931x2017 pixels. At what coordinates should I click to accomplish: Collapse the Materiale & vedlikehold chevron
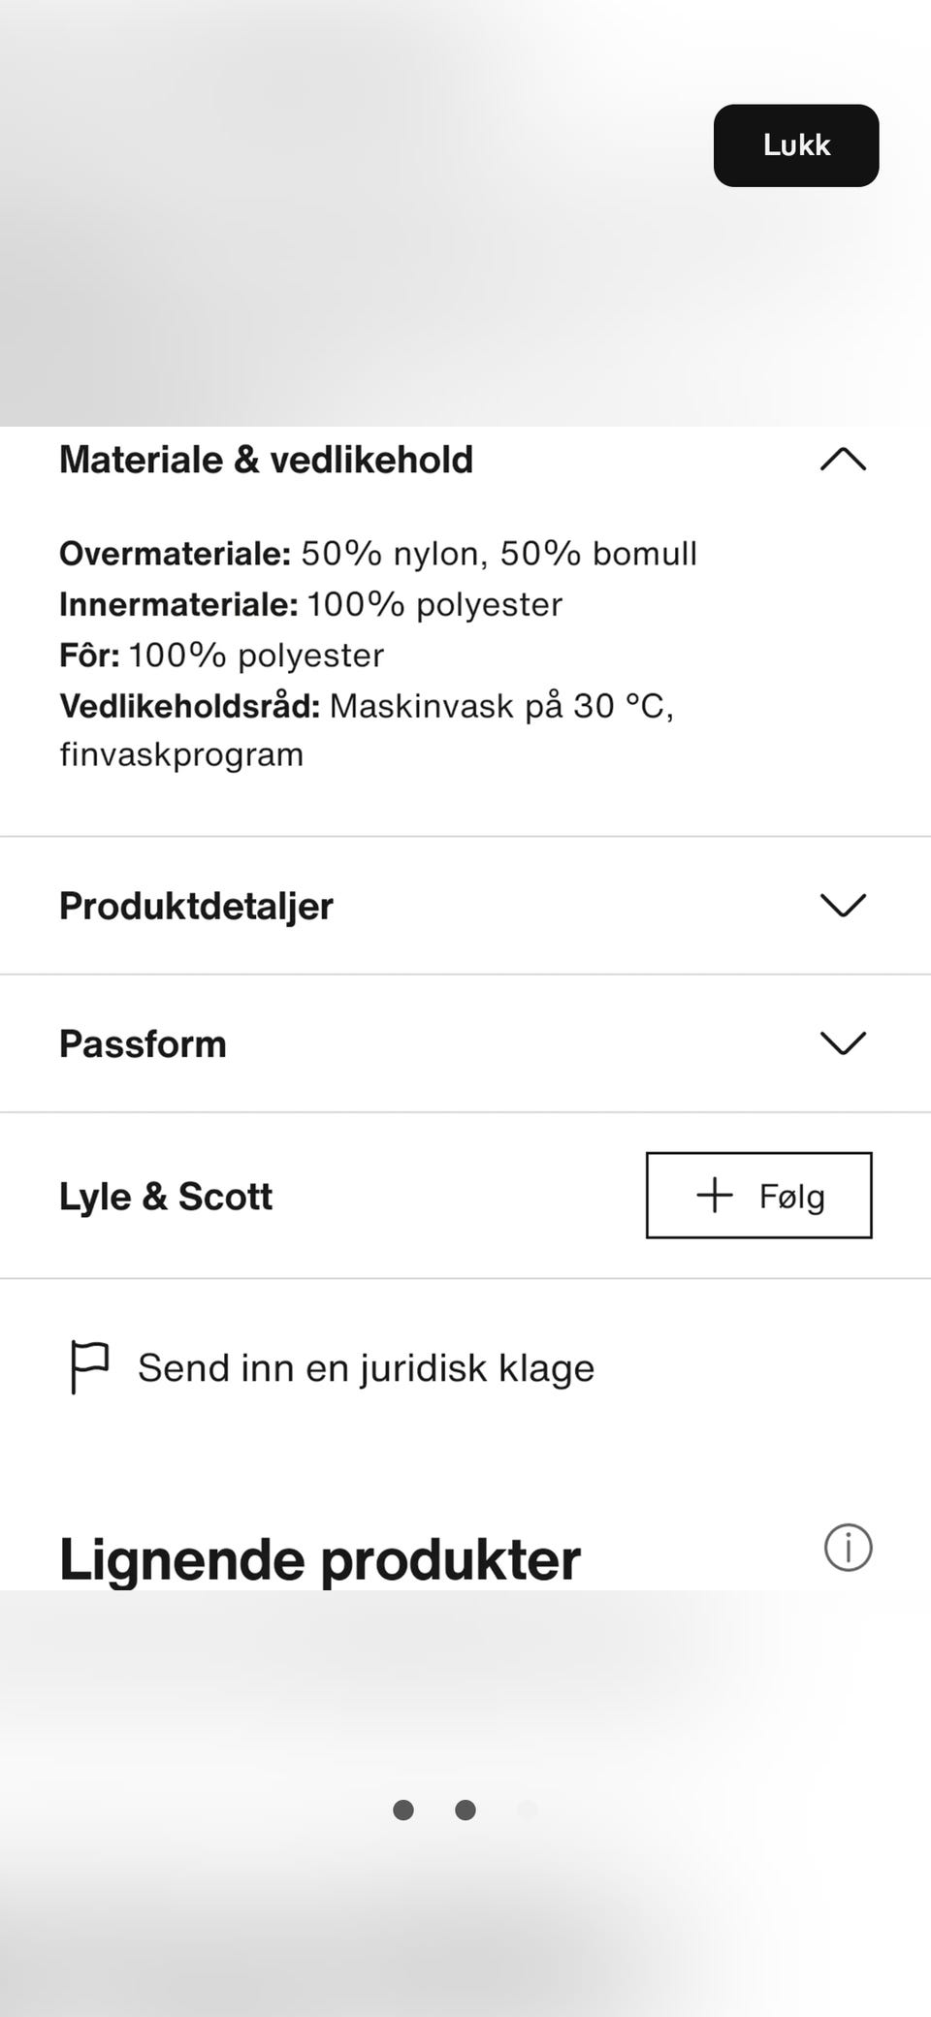point(843,460)
